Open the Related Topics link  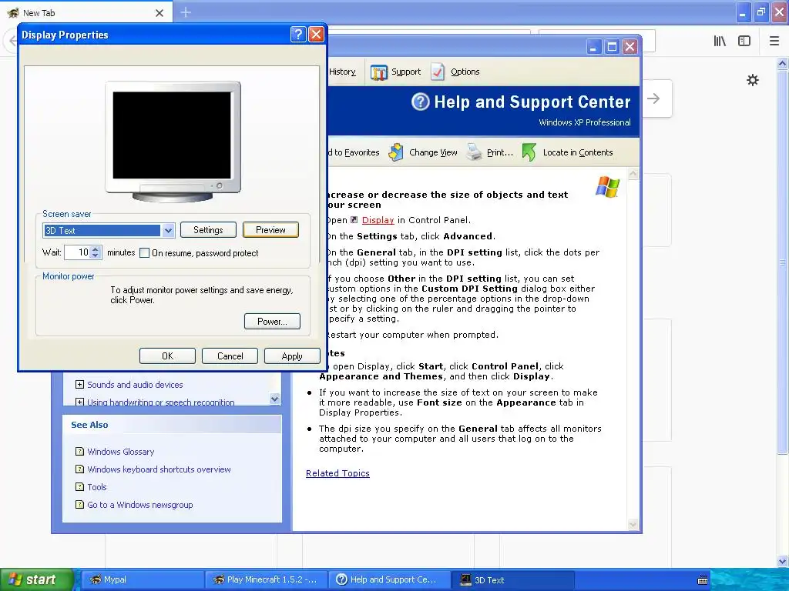[337, 473]
